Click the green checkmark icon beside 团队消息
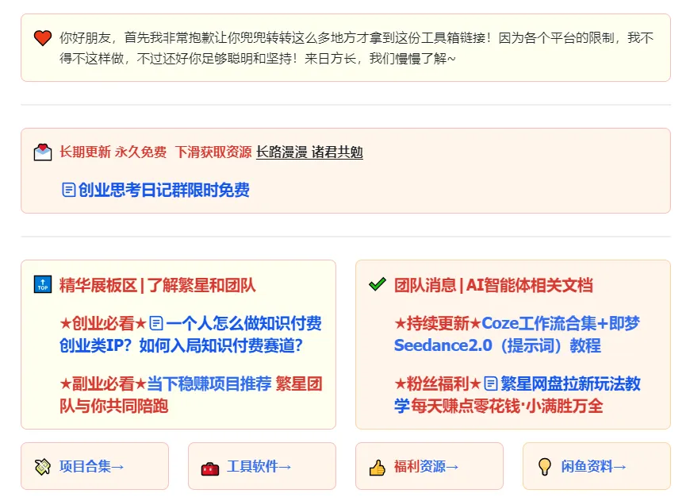The image size is (690, 501). [x=378, y=285]
